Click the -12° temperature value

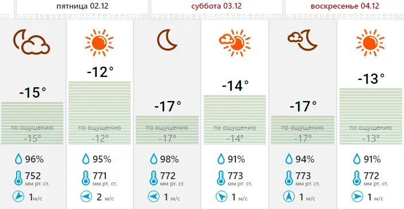[x=100, y=72]
